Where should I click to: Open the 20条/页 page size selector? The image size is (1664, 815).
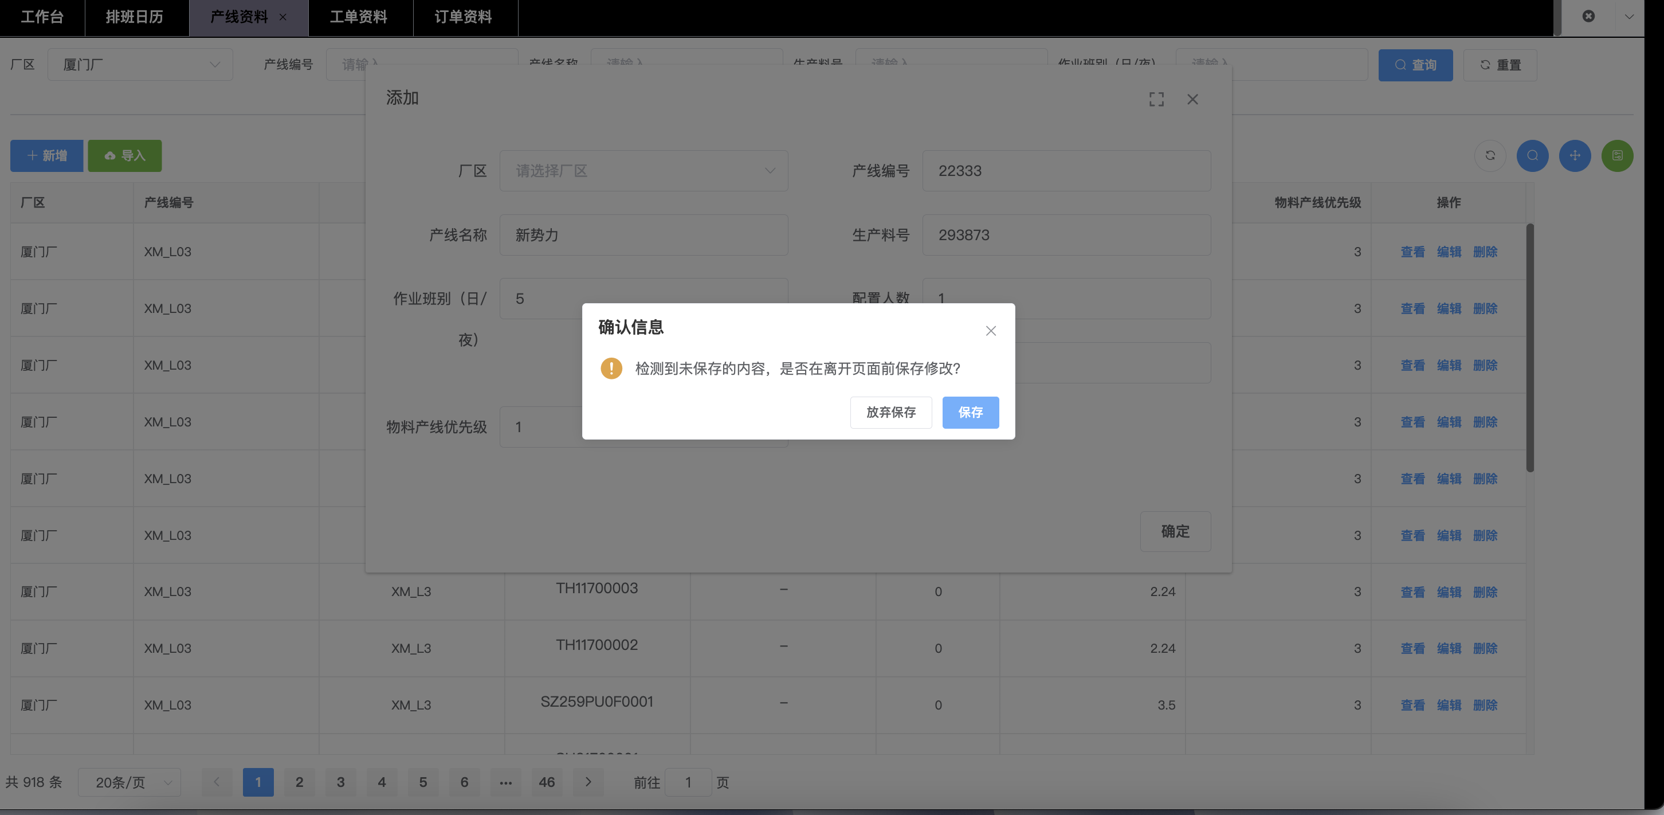tap(129, 783)
